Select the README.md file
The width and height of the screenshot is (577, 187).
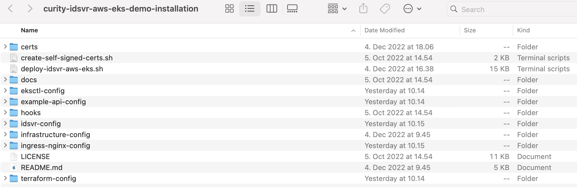(x=41, y=168)
